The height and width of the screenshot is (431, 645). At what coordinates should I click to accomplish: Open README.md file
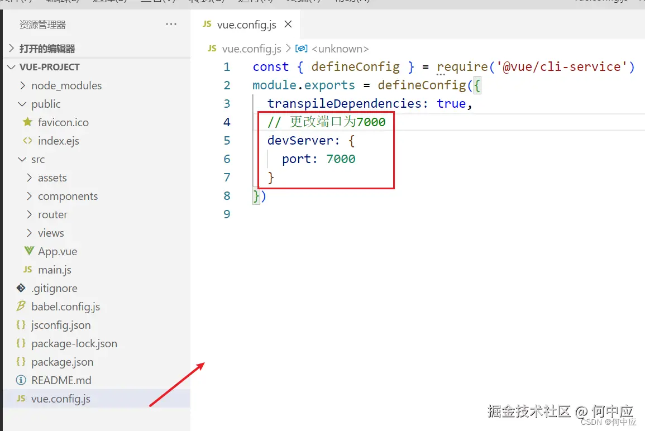[61, 380]
